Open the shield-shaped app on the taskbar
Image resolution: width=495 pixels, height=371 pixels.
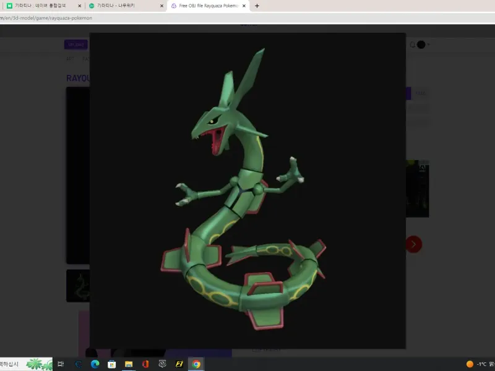click(x=162, y=364)
